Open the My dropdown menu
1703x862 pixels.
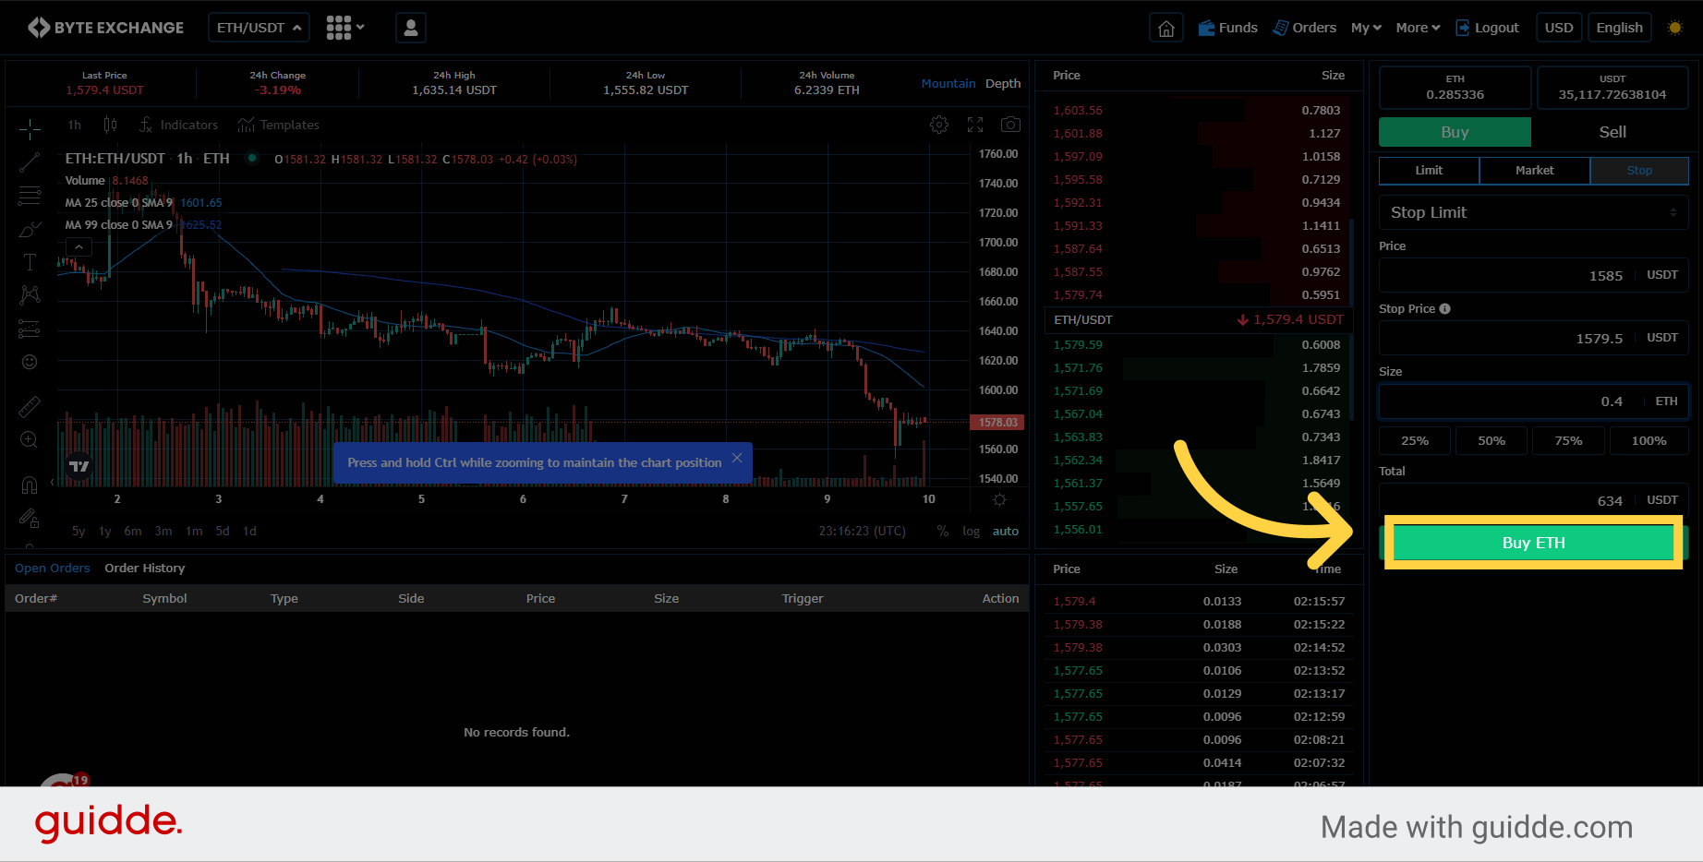1366,28
